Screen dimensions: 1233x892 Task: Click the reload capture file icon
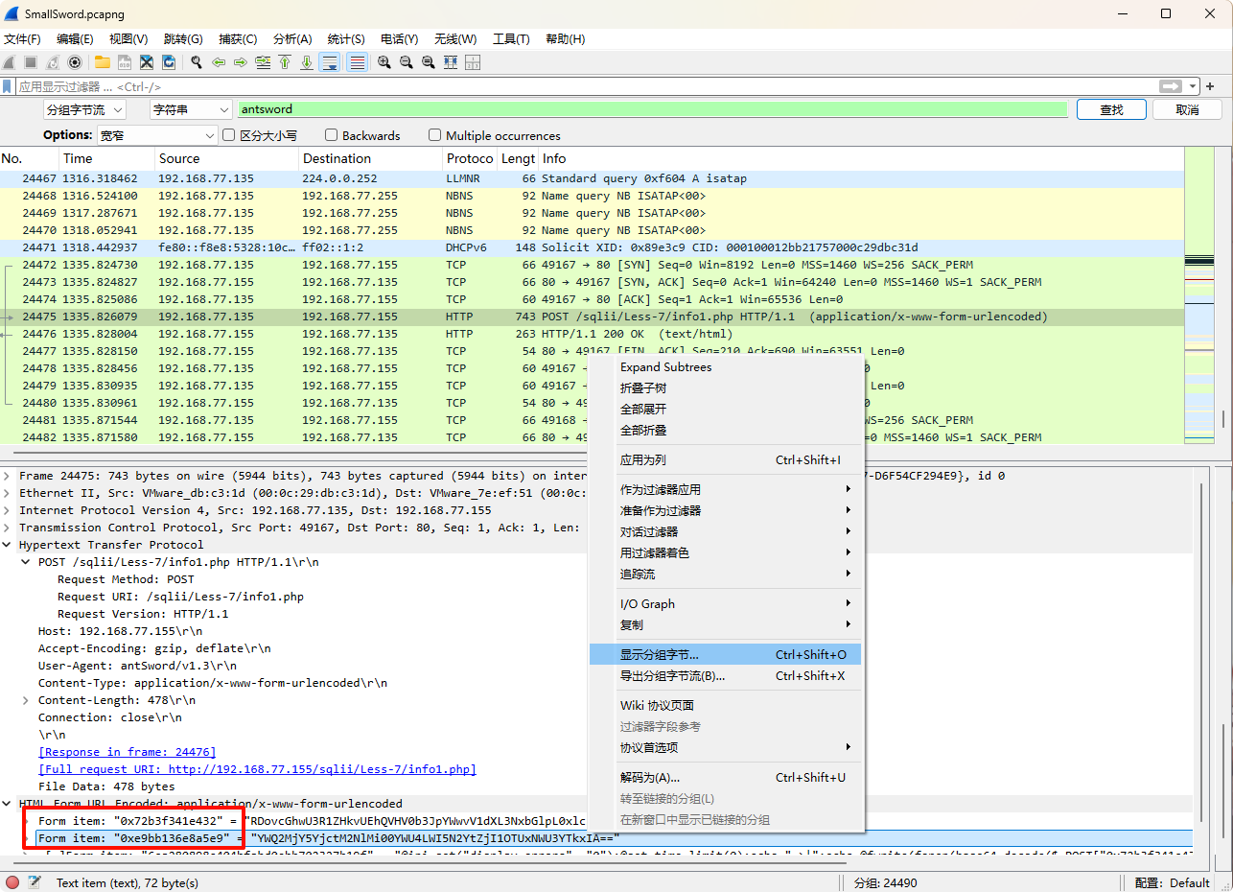[169, 62]
